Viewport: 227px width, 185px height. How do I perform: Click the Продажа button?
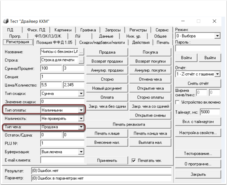click(107, 52)
